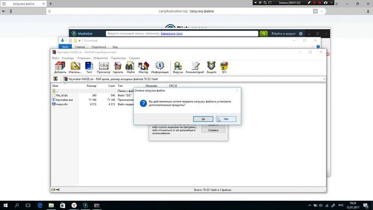Click the Тест toolbar icon in WinRAR
The width and height of the screenshot is (373, 210).
(x=89, y=68)
